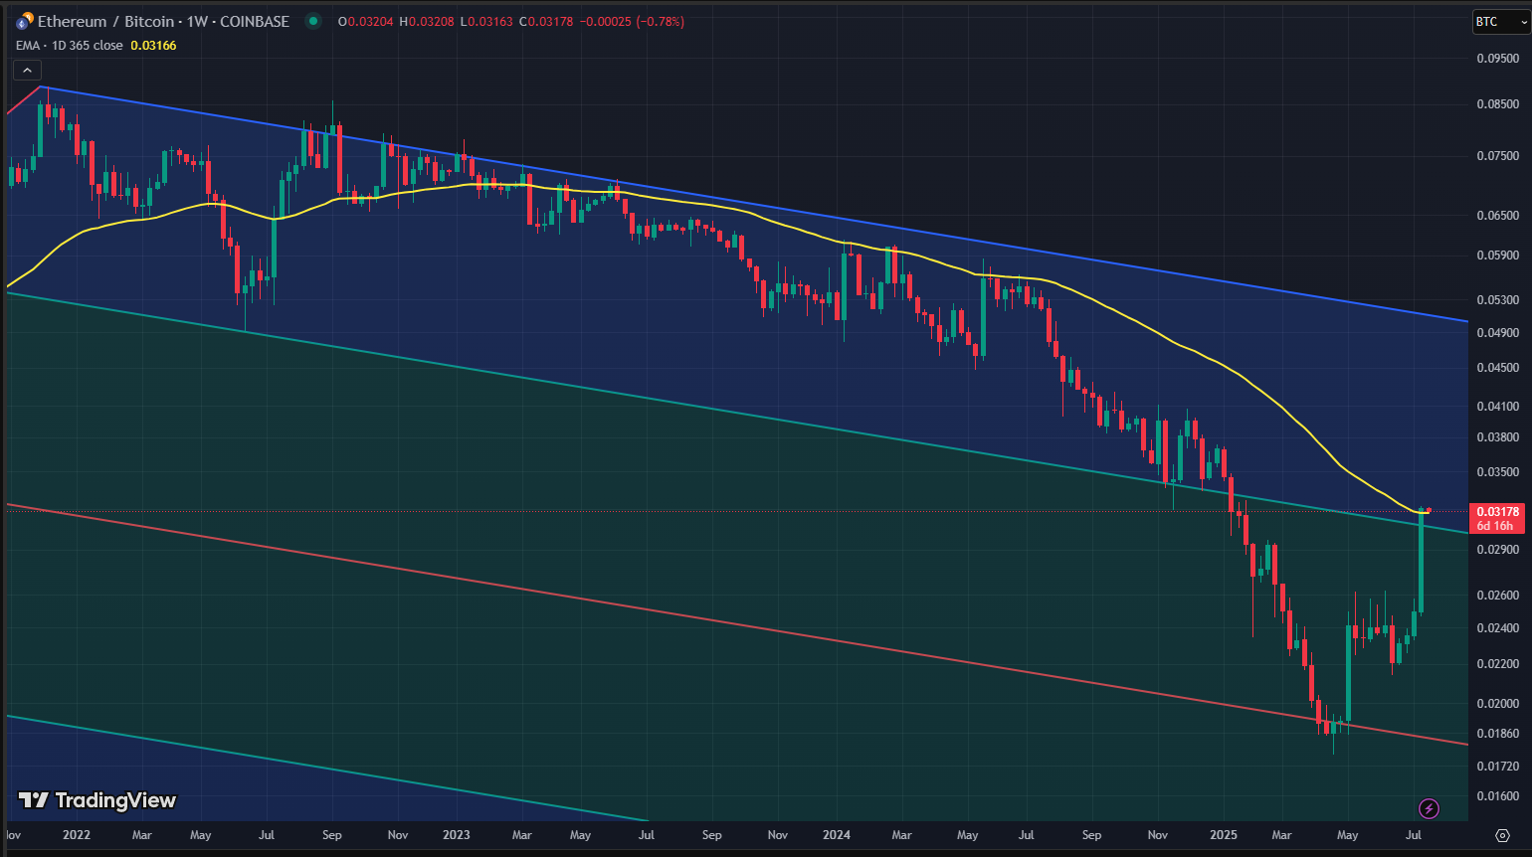Screen dimensions: 1532x857
Task: Click the 2025 label on time axis
Action: click(x=1224, y=835)
